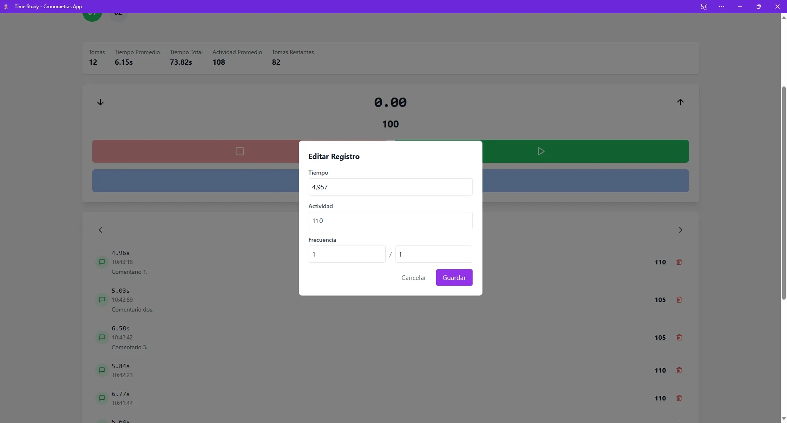Image resolution: width=787 pixels, height=423 pixels.
Task: Click the Actividad field showing 110
Action: (x=390, y=221)
